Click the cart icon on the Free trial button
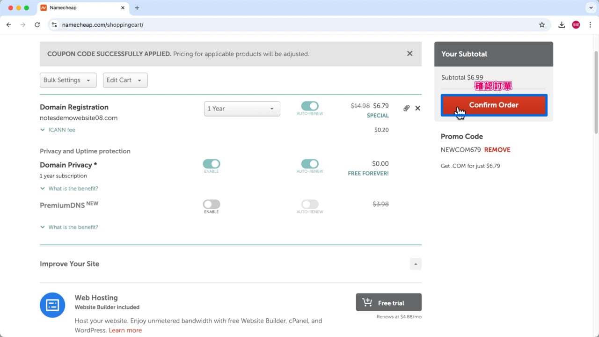 [x=367, y=302]
